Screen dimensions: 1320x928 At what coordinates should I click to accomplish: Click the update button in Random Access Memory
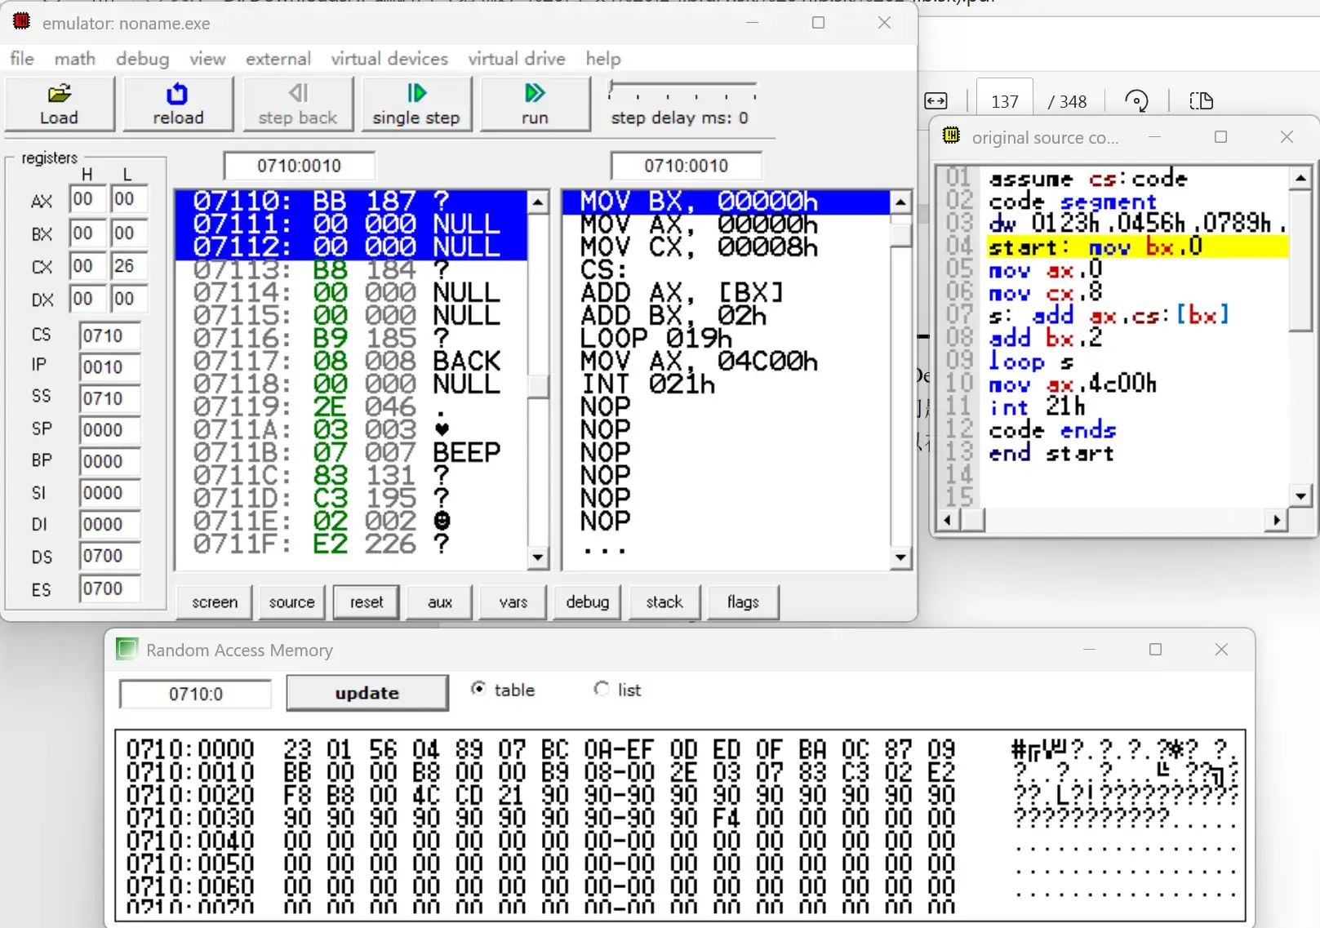click(x=367, y=693)
